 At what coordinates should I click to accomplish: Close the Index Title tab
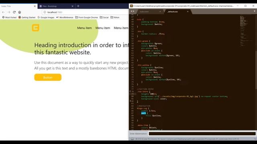pos(35,6)
